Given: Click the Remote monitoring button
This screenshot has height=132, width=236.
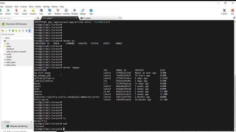Looking at the screenshot, I should pos(17,126).
